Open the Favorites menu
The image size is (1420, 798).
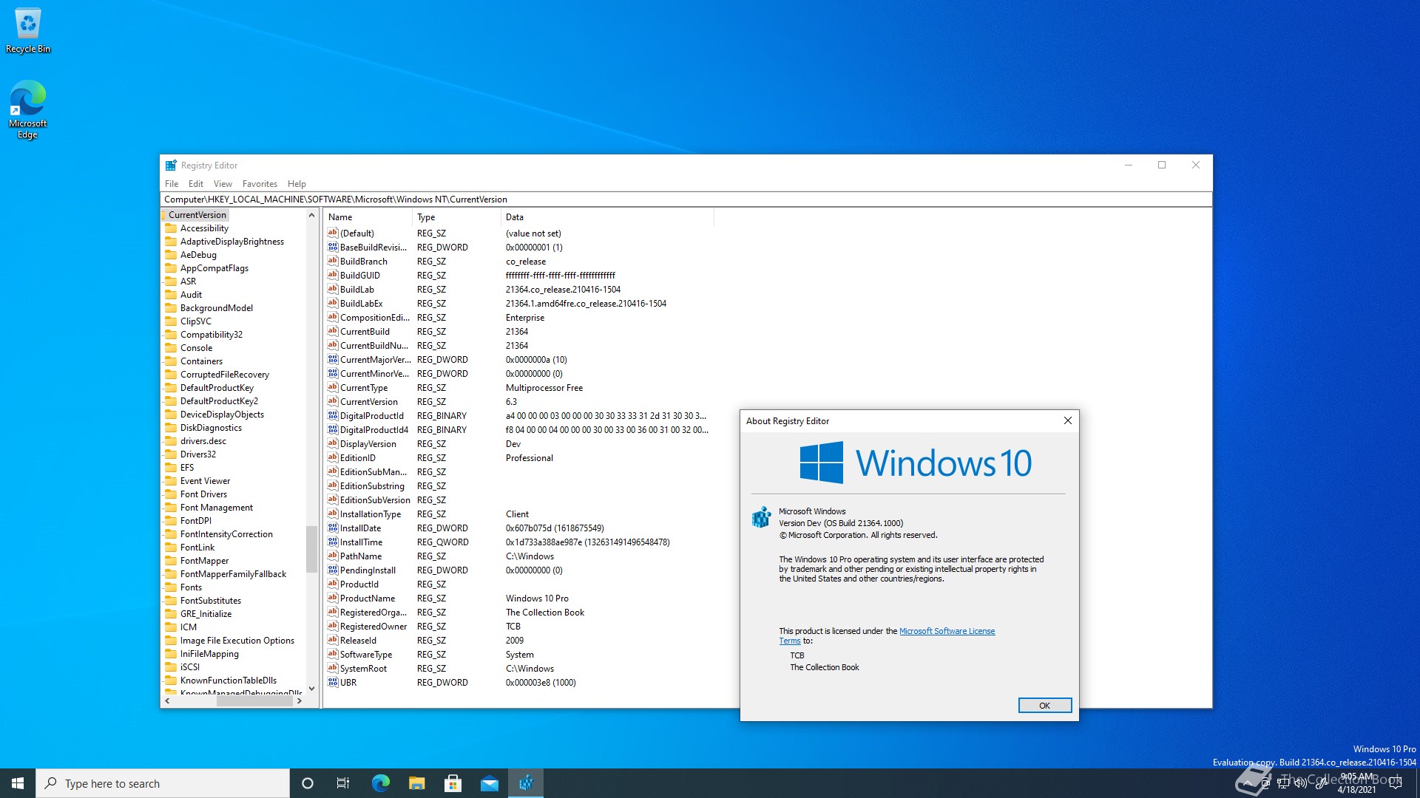point(260,184)
